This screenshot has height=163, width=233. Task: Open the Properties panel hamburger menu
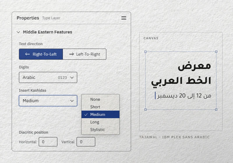(123, 18)
